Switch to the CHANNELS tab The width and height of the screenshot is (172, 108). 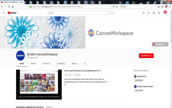click(61, 63)
